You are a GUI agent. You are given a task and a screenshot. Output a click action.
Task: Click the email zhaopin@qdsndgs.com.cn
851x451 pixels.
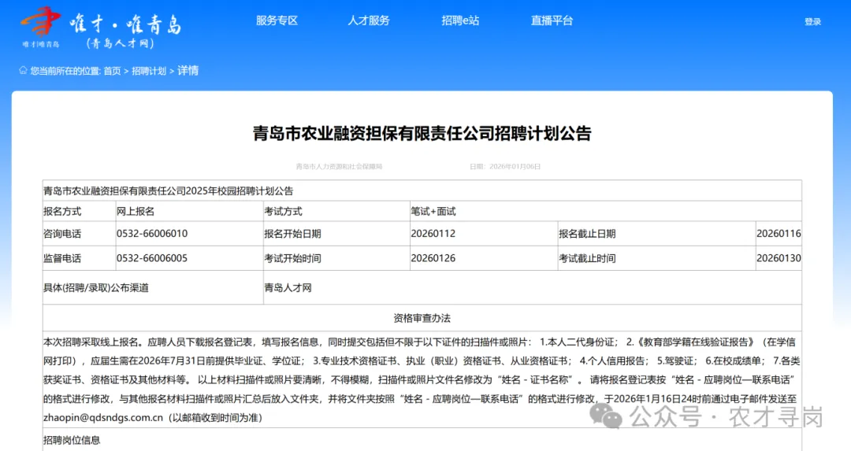[x=103, y=418]
